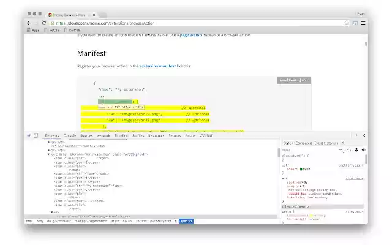Image resolution: width=392 pixels, height=245 pixels.
Task: Toggle element state with the pin icon
Action: pos(356,149)
